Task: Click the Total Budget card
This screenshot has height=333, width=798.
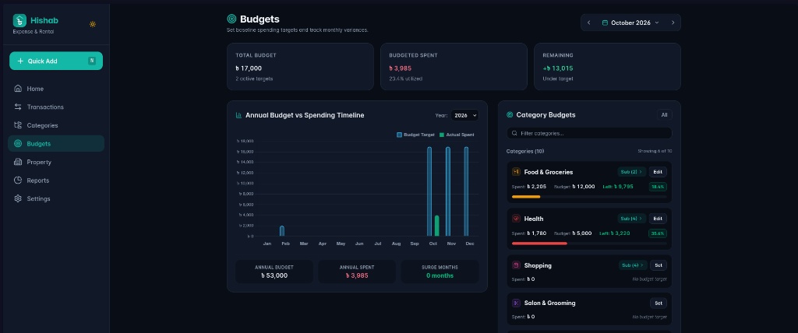Action: [x=300, y=67]
